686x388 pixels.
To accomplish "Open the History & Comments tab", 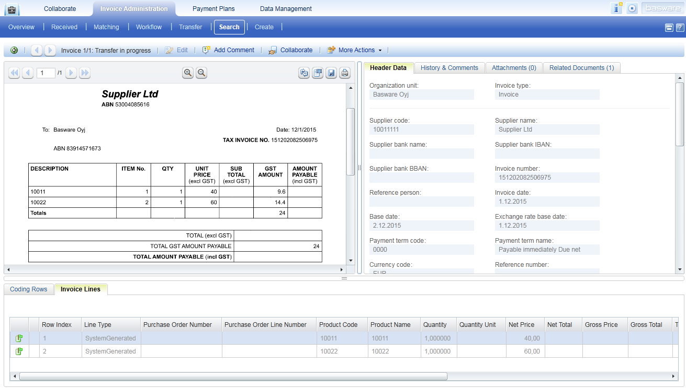I will click(449, 68).
